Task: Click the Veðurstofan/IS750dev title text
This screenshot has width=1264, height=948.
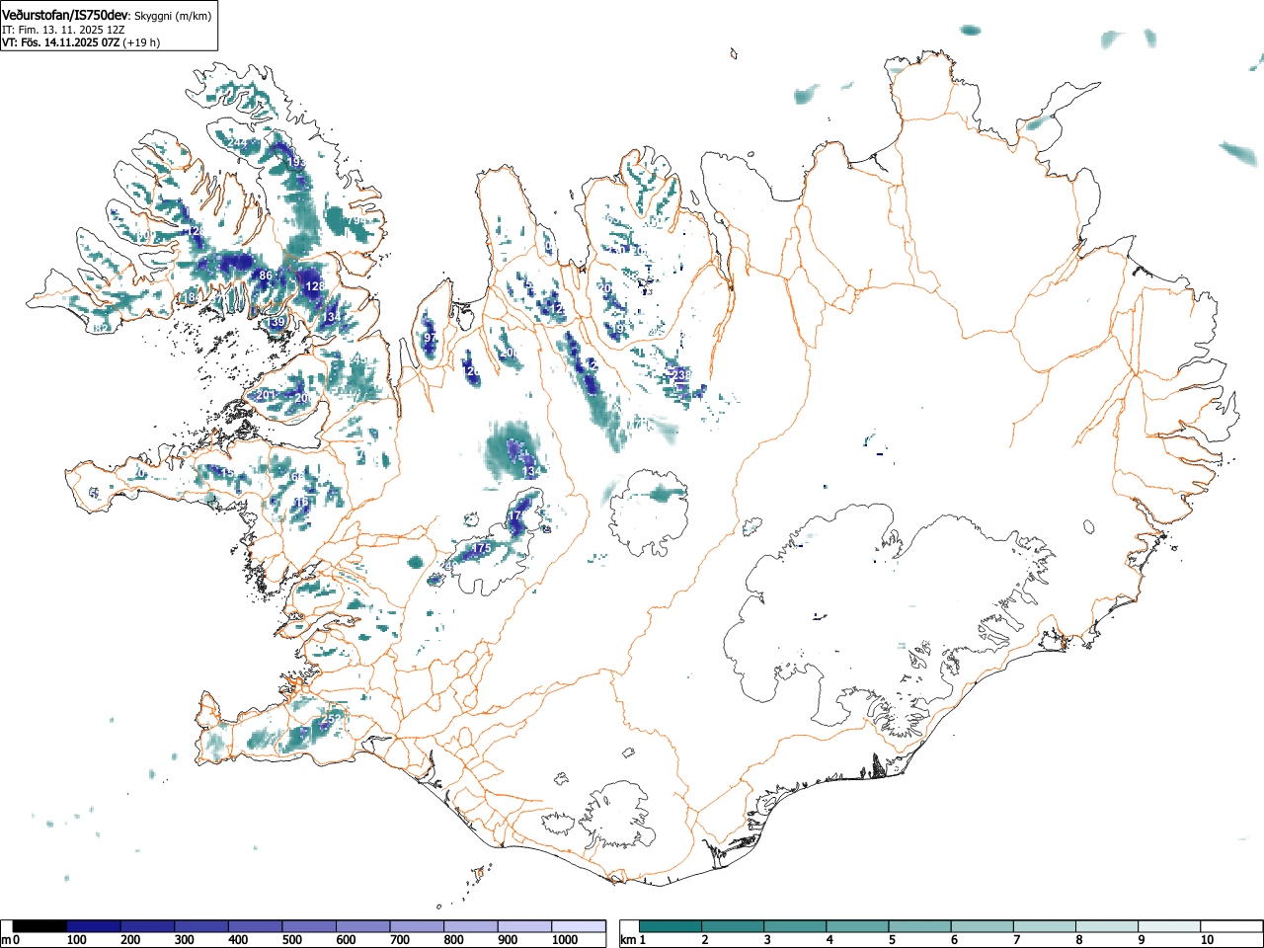Action: click(x=65, y=15)
